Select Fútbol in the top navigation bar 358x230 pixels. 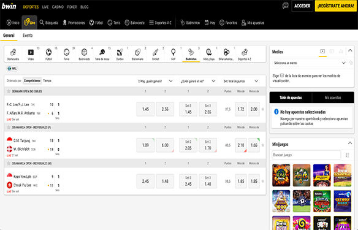coord(96,23)
